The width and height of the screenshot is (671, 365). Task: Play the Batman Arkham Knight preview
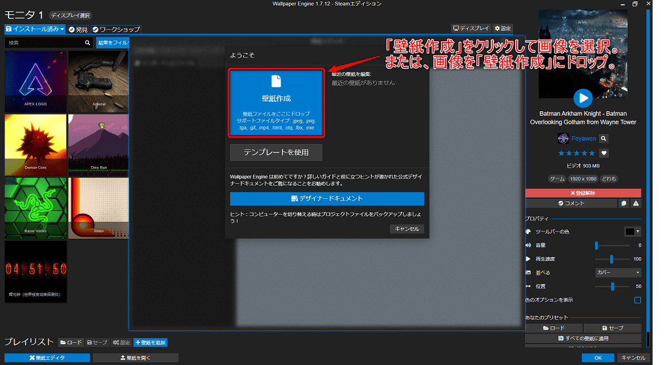tap(583, 98)
